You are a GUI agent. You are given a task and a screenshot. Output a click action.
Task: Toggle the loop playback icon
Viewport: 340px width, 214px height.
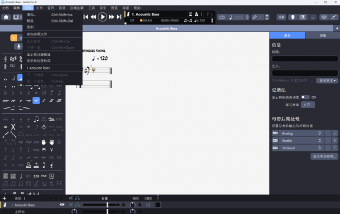coord(222,17)
